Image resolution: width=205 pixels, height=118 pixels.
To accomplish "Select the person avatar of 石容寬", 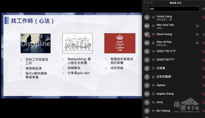I will tap(147, 68).
